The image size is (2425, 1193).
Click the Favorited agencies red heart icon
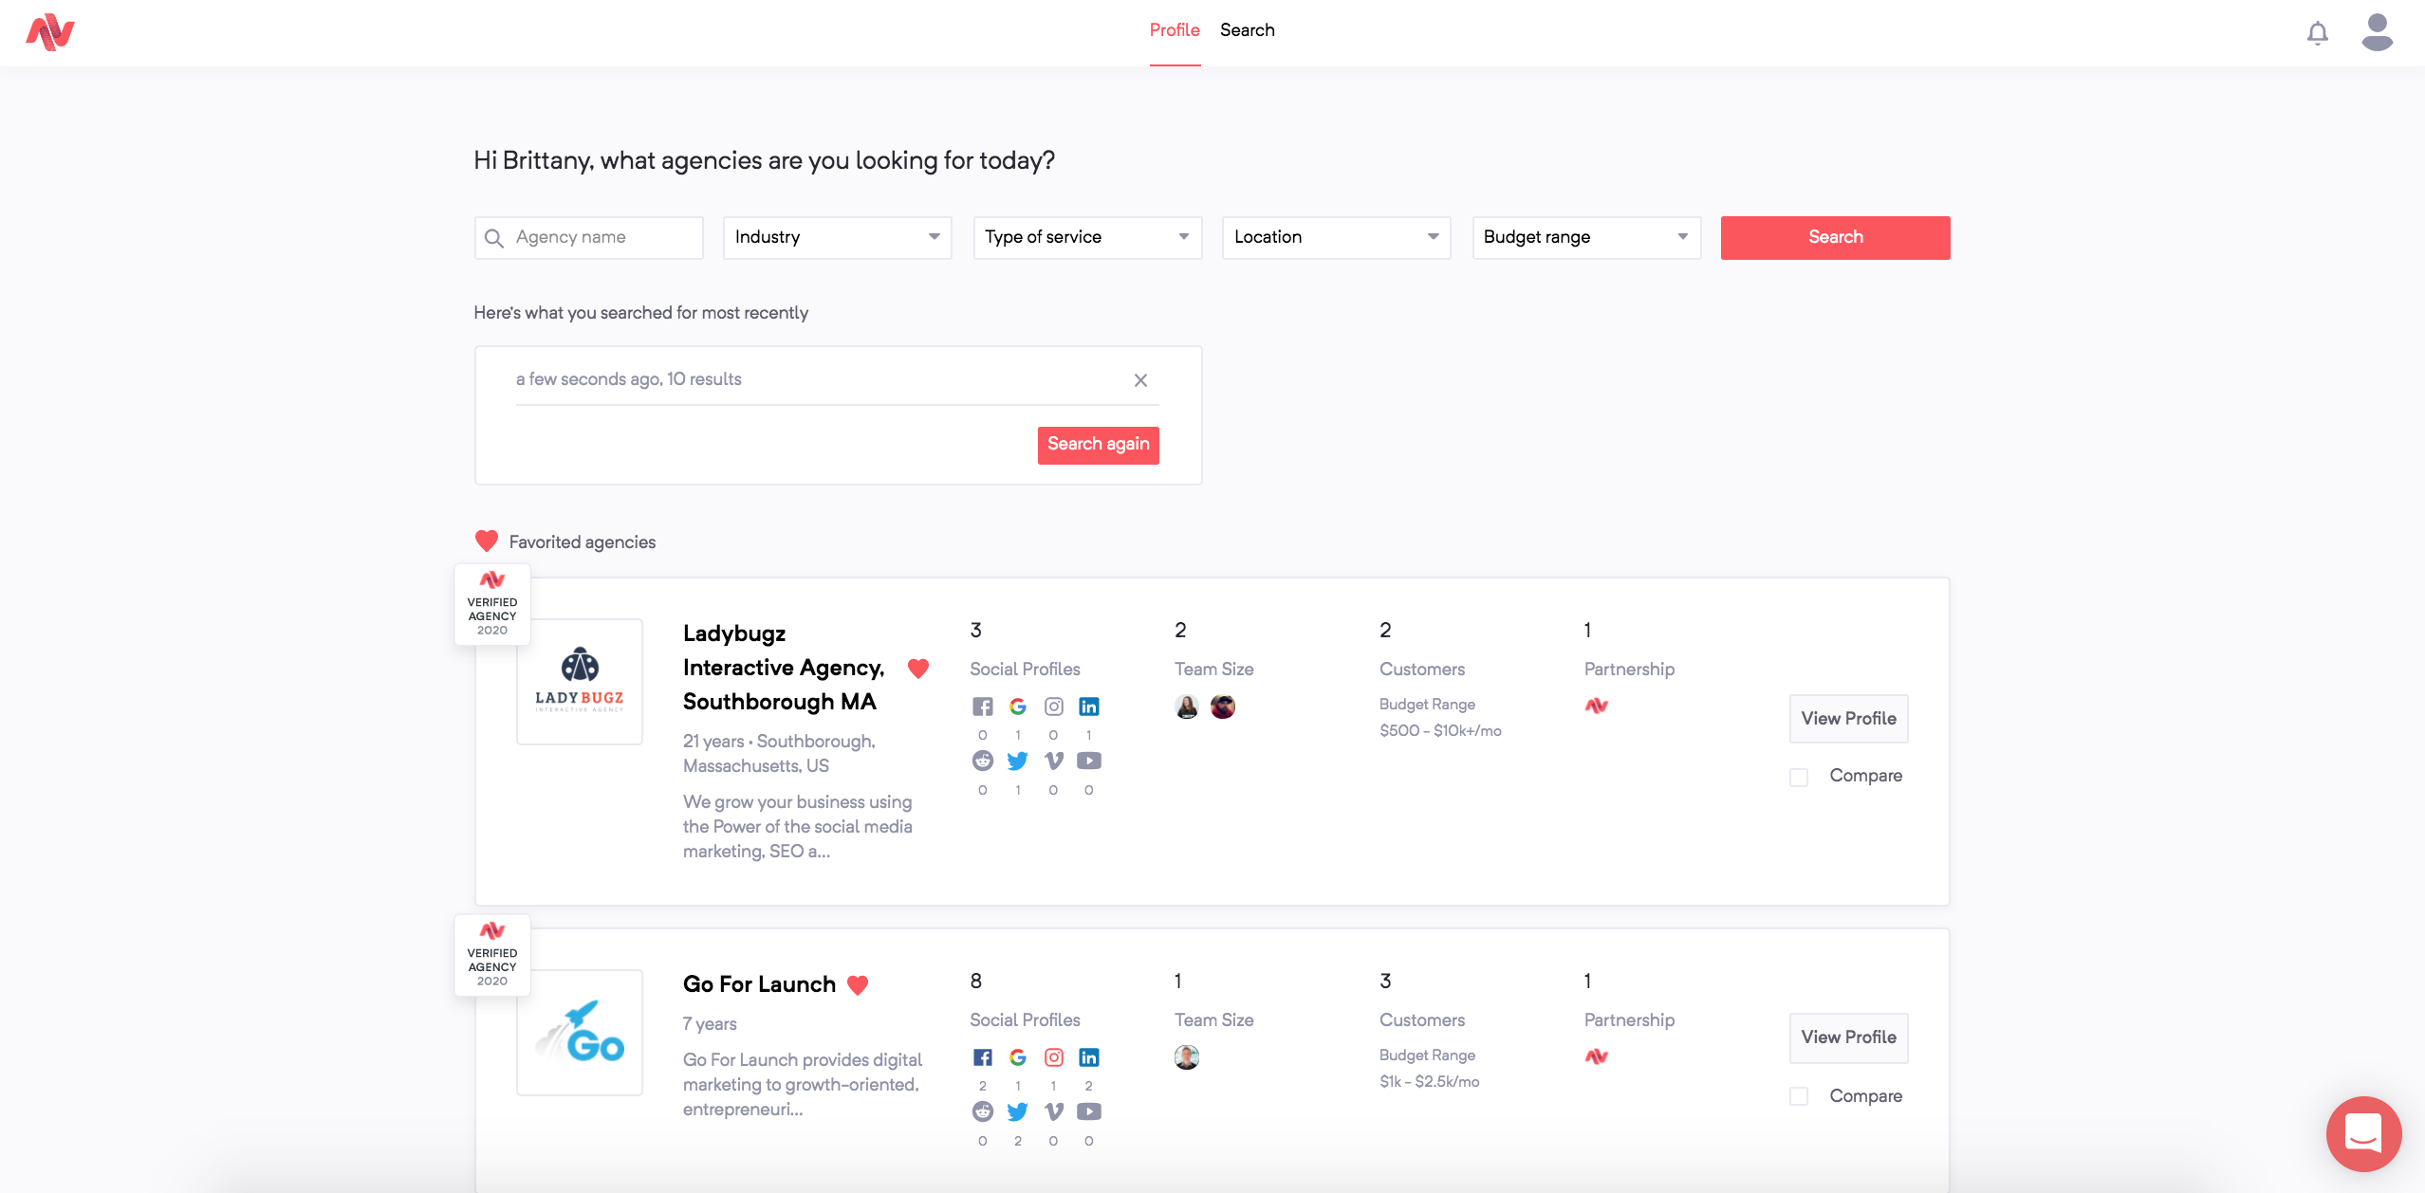(x=487, y=541)
